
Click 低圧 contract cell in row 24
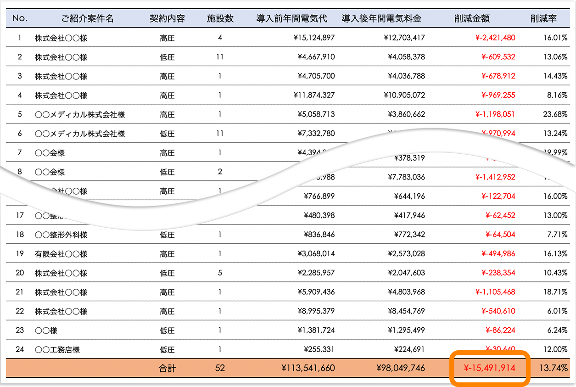pyautogui.click(x=167, y=349)
